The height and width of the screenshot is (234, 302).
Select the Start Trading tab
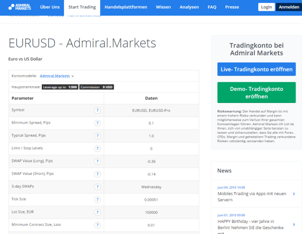(82, 7)
